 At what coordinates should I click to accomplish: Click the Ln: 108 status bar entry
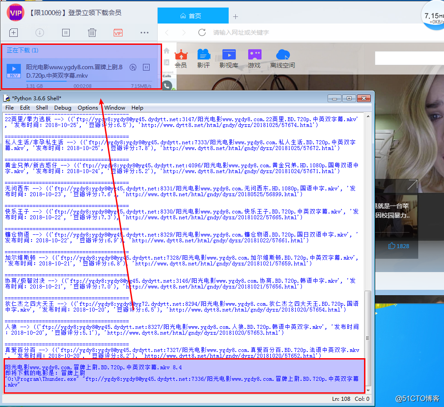pos(341,399)
